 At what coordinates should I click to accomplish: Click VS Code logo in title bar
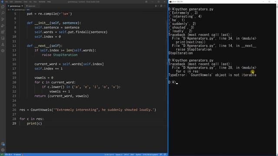pyautogui.click(x=2, y=2)
